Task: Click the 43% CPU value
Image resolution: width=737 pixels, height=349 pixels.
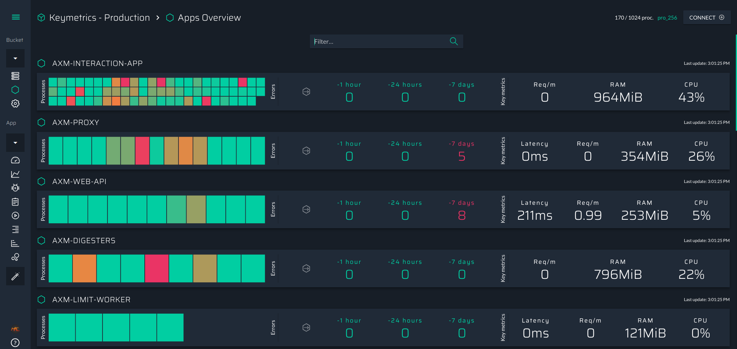Action: (x=691, y=97)
